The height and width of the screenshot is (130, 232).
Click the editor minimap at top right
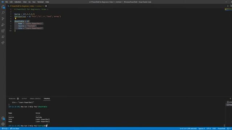[x=228, y=10]
